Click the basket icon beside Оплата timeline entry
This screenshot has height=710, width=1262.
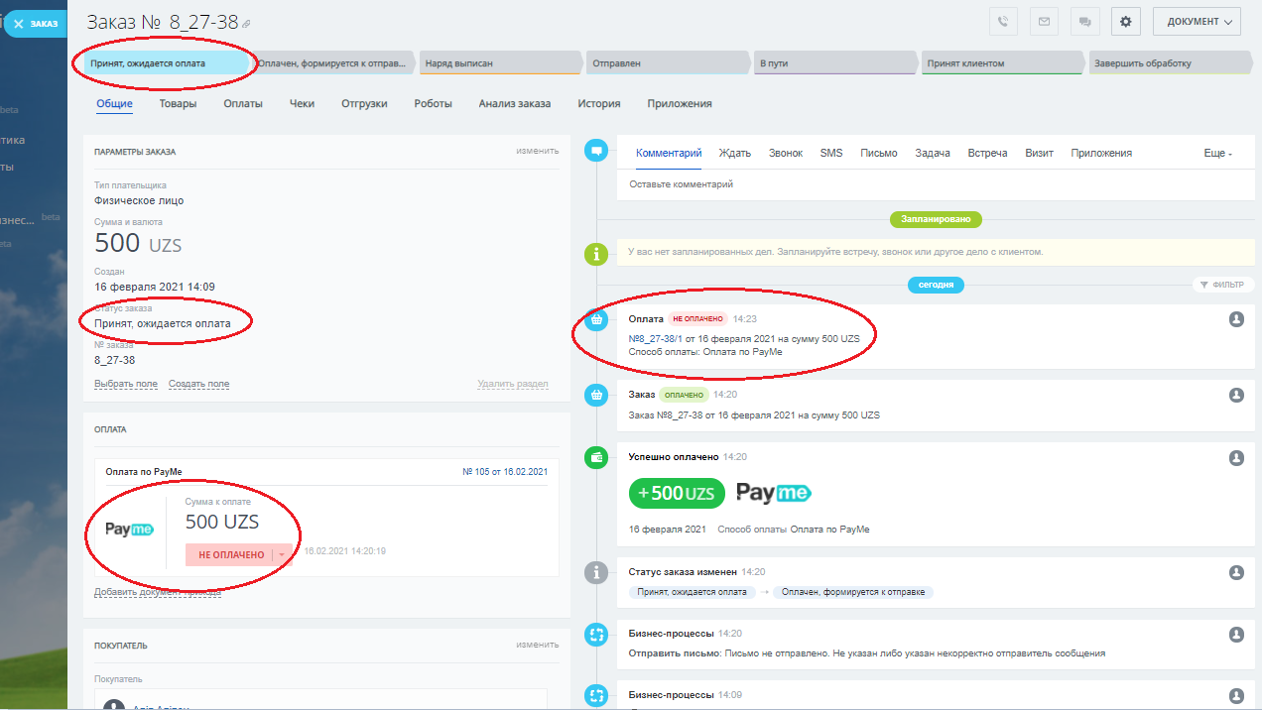(596, 319)
